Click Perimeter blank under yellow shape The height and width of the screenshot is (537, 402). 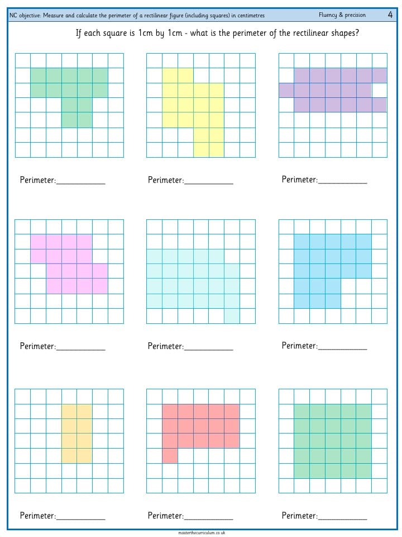(x=209, y=180)
